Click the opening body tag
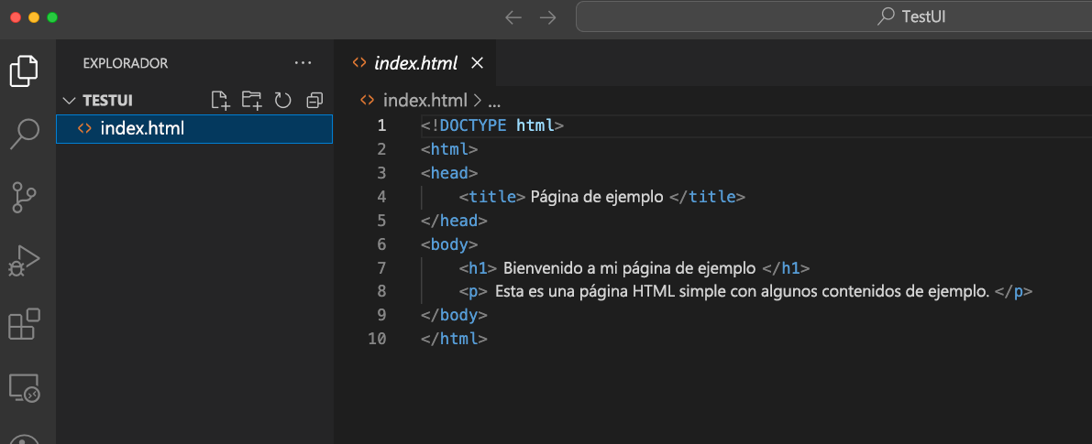This screenshot has height=444, width=1092. click(449, 244)
